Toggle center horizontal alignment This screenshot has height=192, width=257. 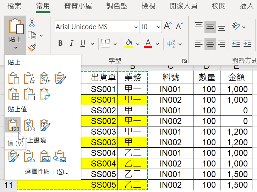point(210,44)
